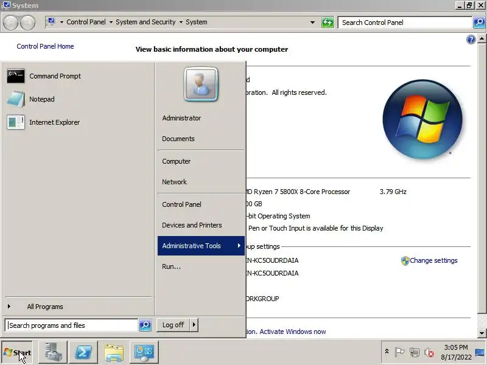487x365 pixels.
Task: Click the muted volume tray icon
Action: click(429, 352)
